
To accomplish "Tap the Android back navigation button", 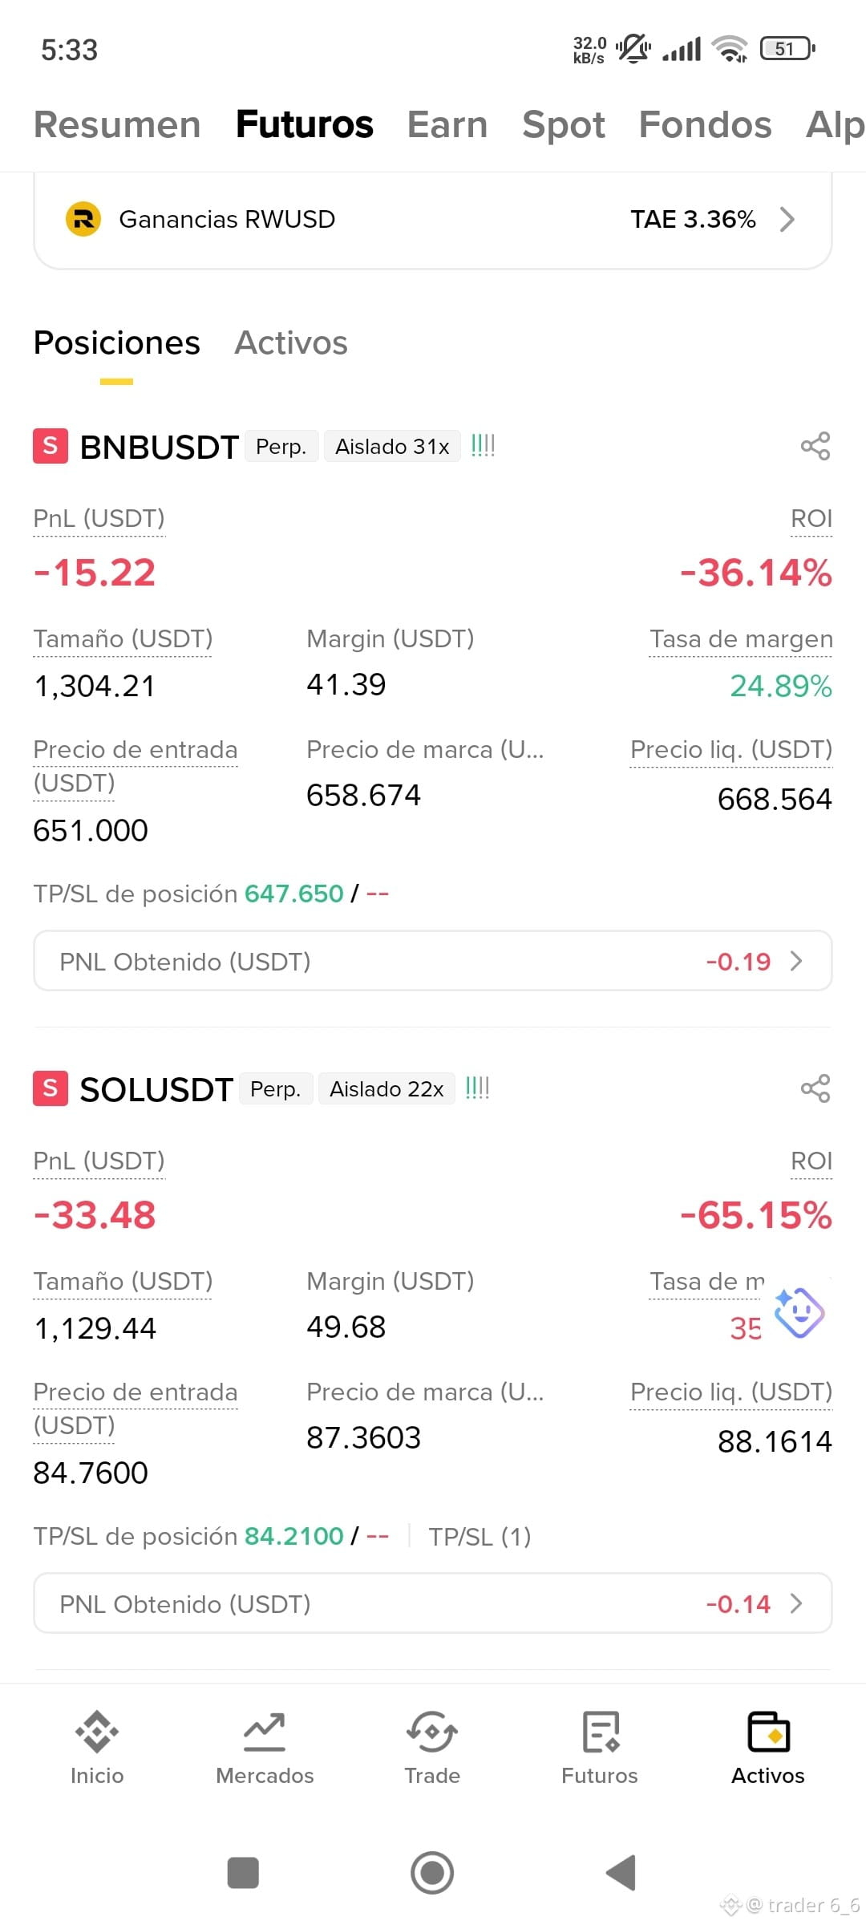I will tap(621, 1873).
